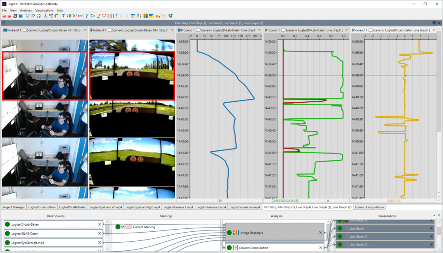
Task: Toggle the Current Marking checkbox
Action: 123,227
